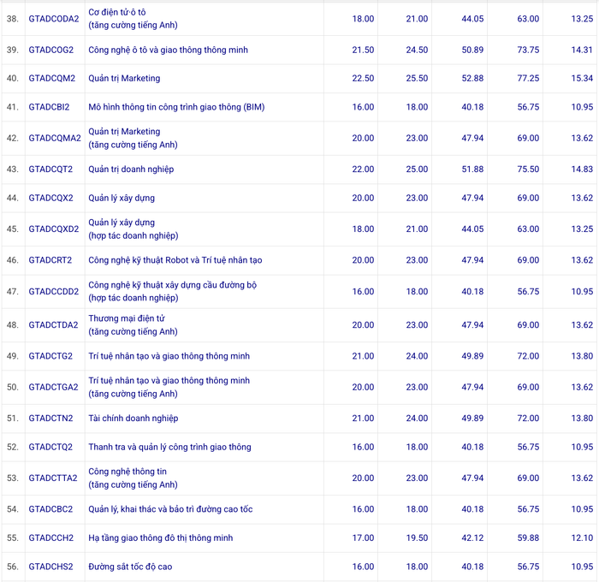Screen dimensions: 599x582
Task: Select program 'Quản trị doanh nghiệp'
Action: point(131,169)
